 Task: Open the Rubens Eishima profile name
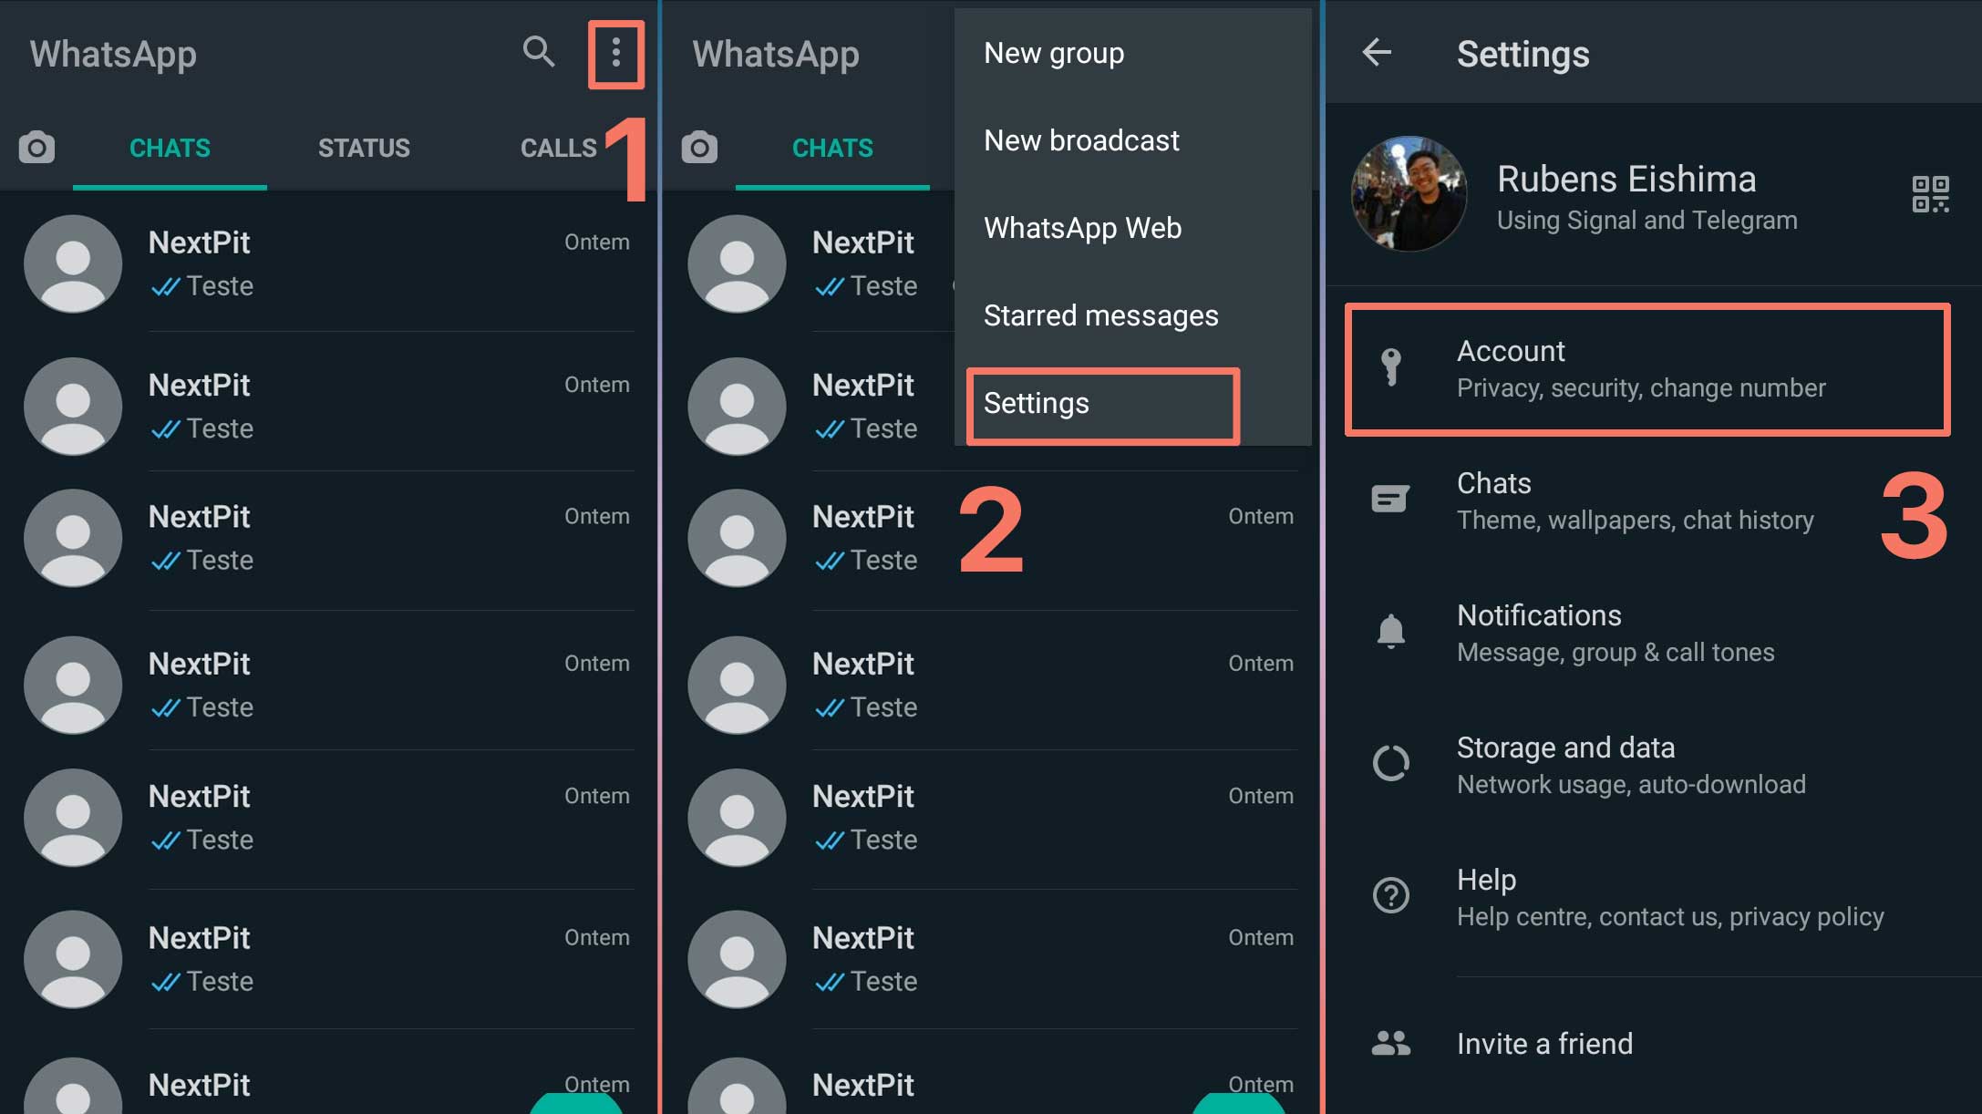tap(1626, 179)
